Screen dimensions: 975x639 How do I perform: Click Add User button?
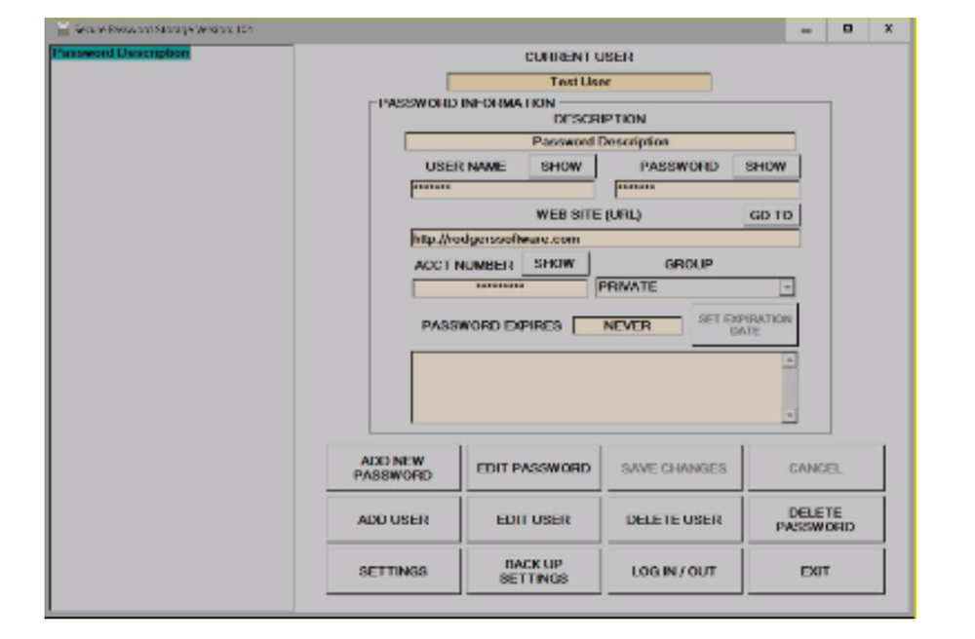pos(394,520)
